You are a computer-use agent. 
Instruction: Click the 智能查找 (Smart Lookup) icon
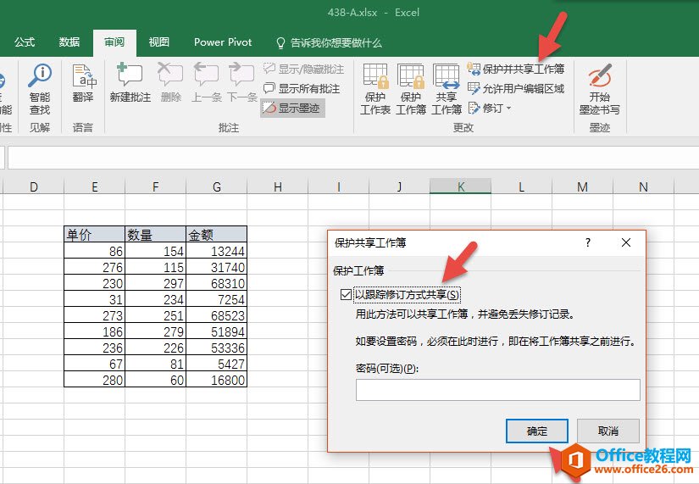click(39, 78)
